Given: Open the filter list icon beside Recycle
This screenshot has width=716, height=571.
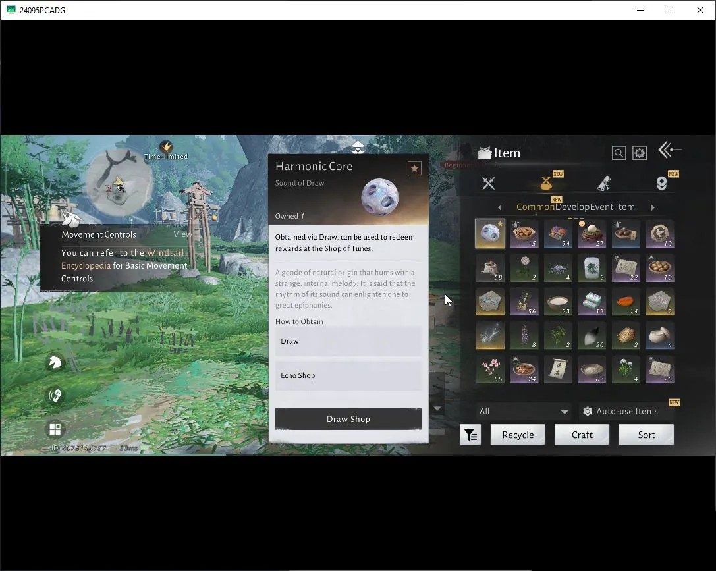Looking at the screenshot, I should pos(470,435).
